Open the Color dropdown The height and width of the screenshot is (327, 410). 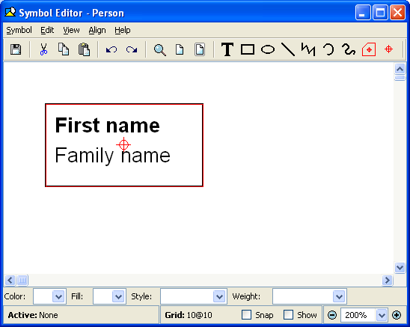pyautogui.click(x=58, y=296)
